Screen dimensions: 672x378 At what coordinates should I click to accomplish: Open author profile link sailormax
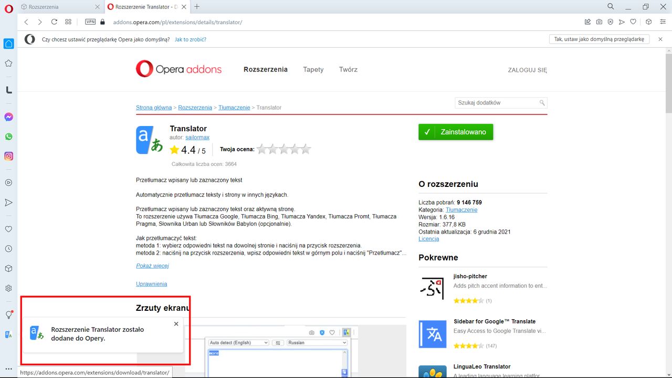click(197, 137)
